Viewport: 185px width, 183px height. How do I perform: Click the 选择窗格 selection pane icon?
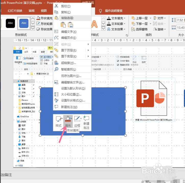[133, 29]
